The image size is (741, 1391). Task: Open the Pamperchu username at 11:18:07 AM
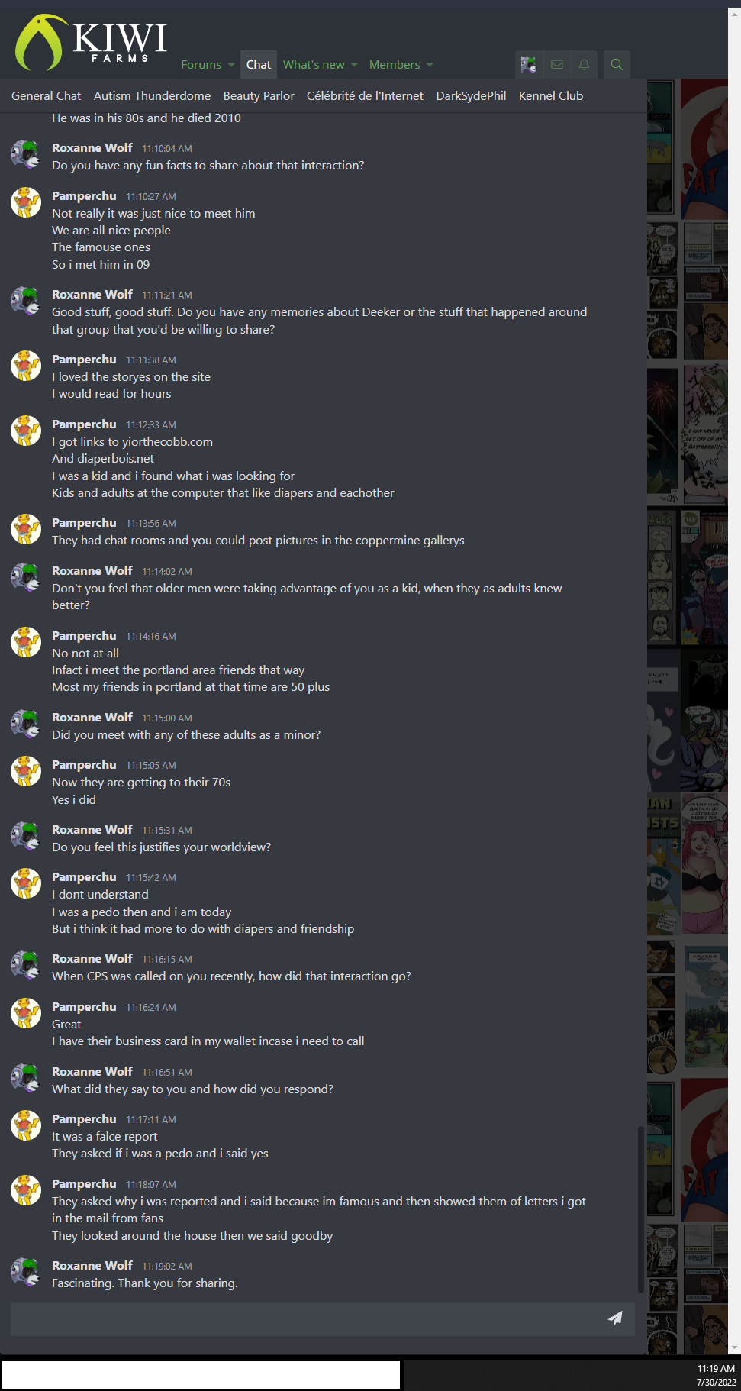(84, 1184)
